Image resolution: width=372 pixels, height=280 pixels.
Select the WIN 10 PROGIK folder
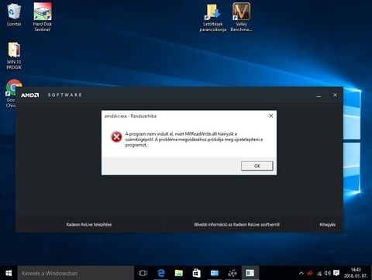14,56
